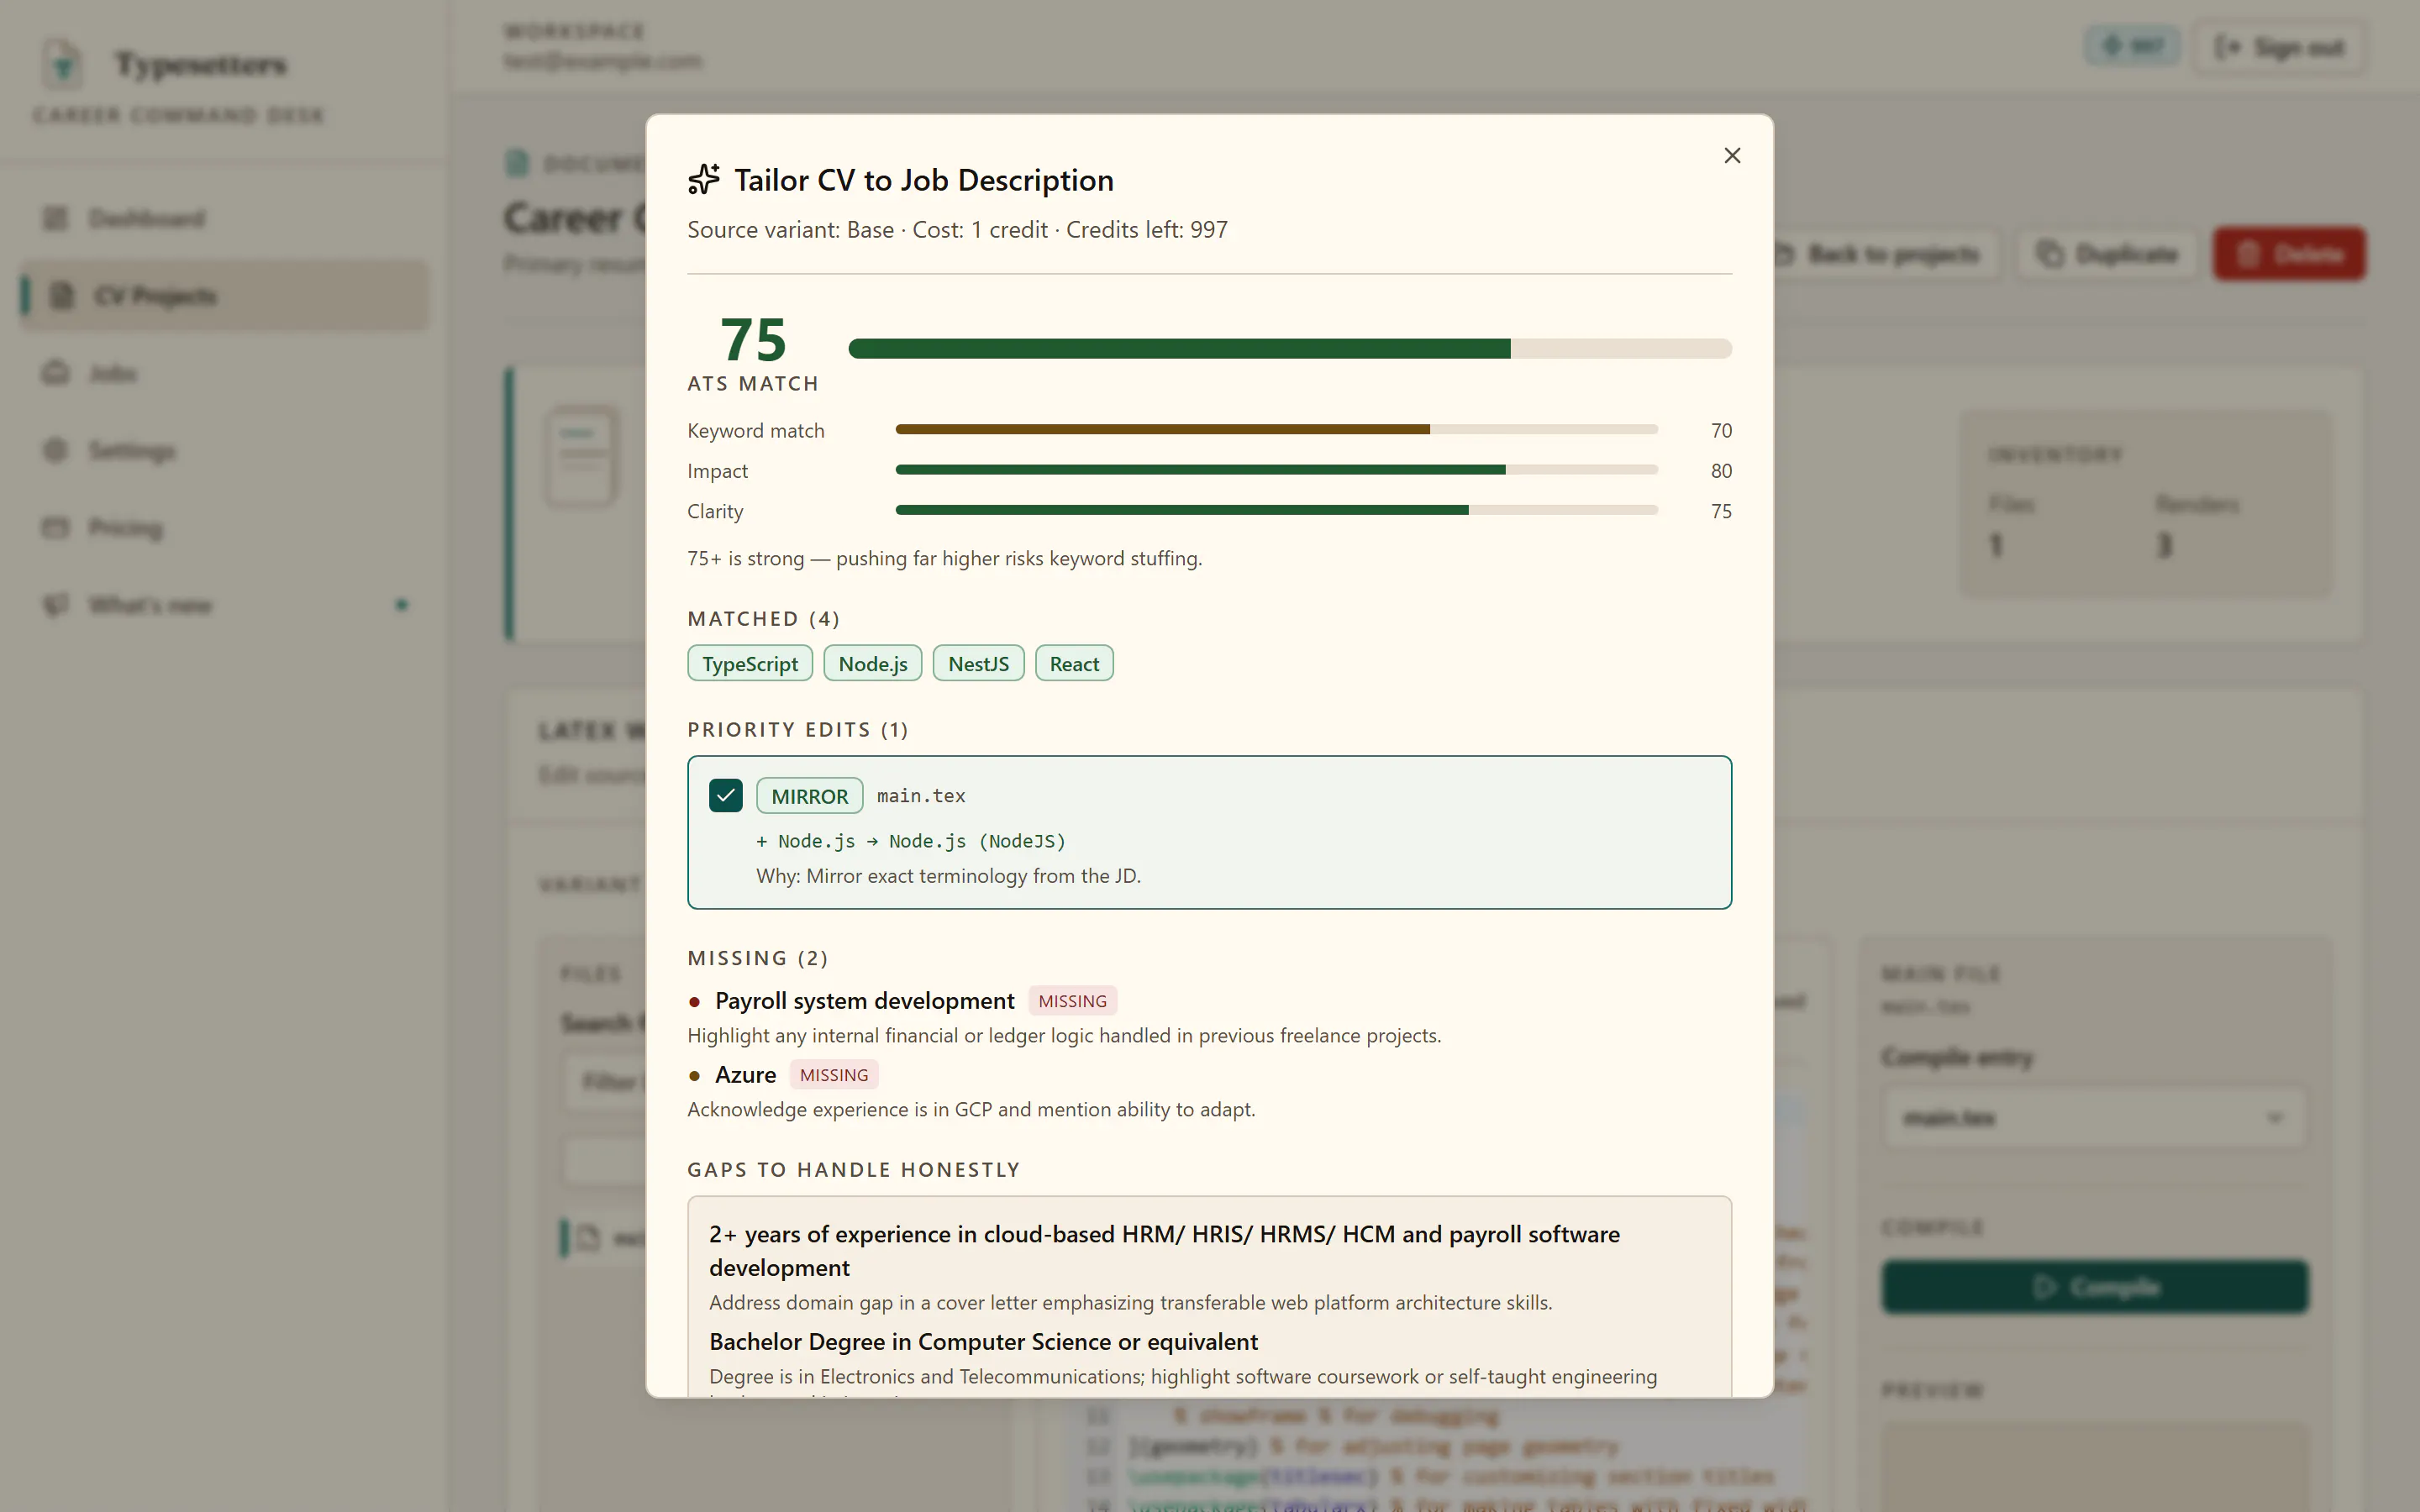Viewport: 2420px width, 1512px height.
Task: Click the Duplicate button
Action: (2107, 254)
